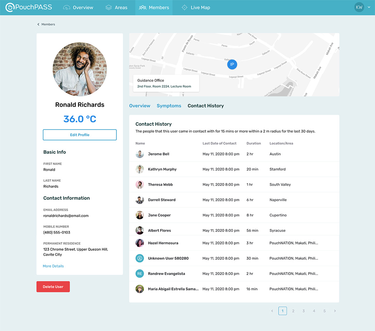Open the Overview gauge icon in navbar
Image resolution: width=375 pixels, height=331 pixels.
click(x=66, y=7)
